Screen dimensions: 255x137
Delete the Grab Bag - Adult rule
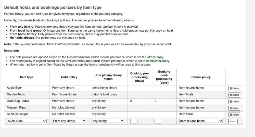(x=234, y=102)
